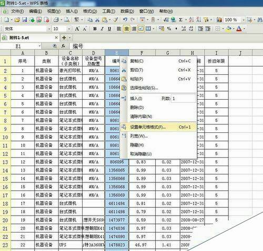Image resolution: width=263 pixels, height=251 pixels.
Task: Click the font color A swatch
Action: click(x=239, y=29)
